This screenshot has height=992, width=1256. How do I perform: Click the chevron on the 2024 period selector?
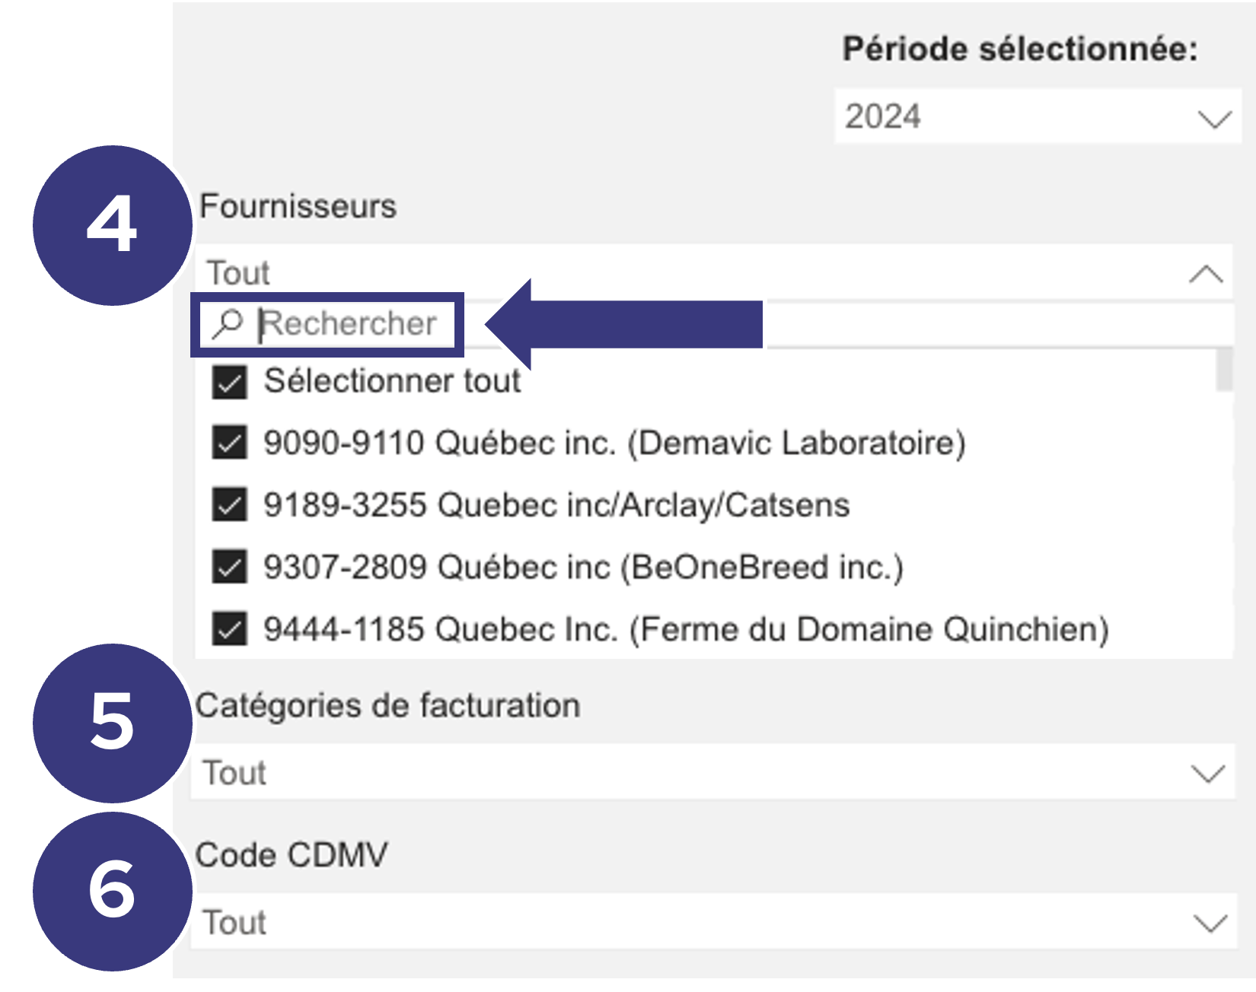(x=1214, y=119)
